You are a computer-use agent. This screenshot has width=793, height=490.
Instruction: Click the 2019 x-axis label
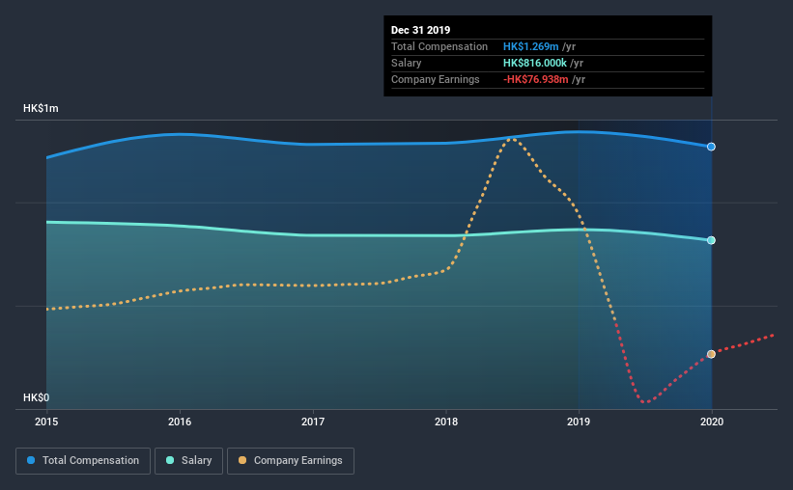(x=579, y=422)
